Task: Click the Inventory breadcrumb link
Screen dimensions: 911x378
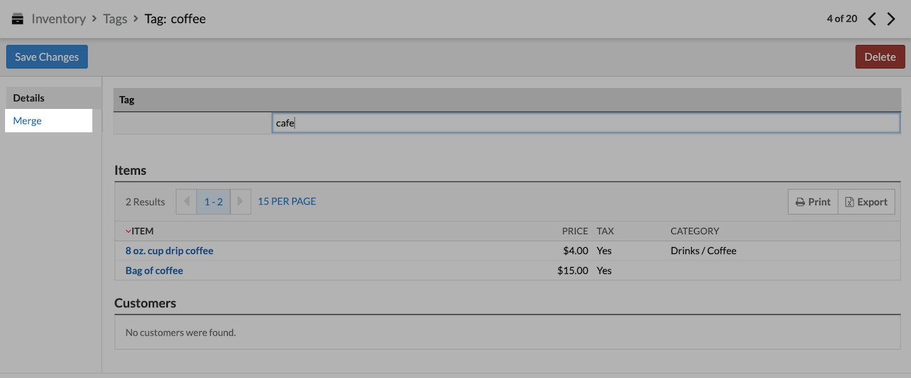Action: point(58,18)
